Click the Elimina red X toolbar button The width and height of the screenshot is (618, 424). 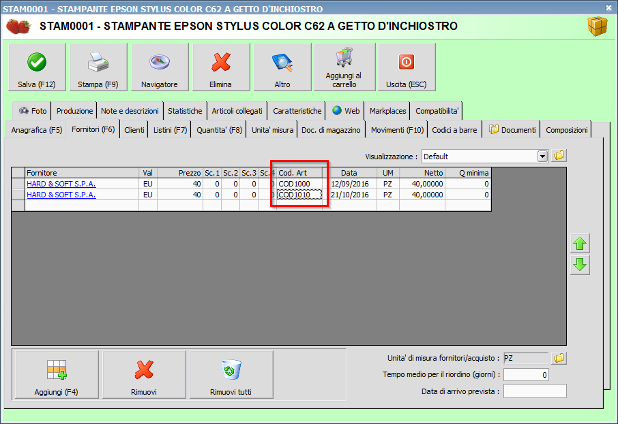point(221,67)
